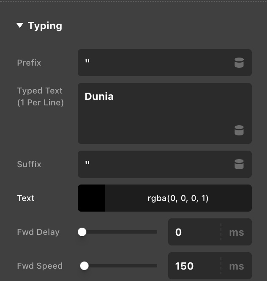
Task: Click the Fwd Delay slider track
Action: click(x=117, y=232)
